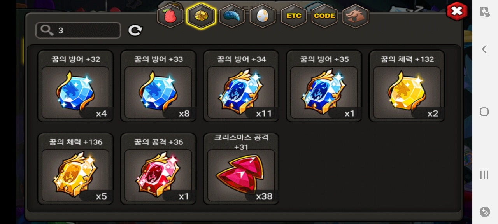Open the CODE tab

tap(324, 16)
